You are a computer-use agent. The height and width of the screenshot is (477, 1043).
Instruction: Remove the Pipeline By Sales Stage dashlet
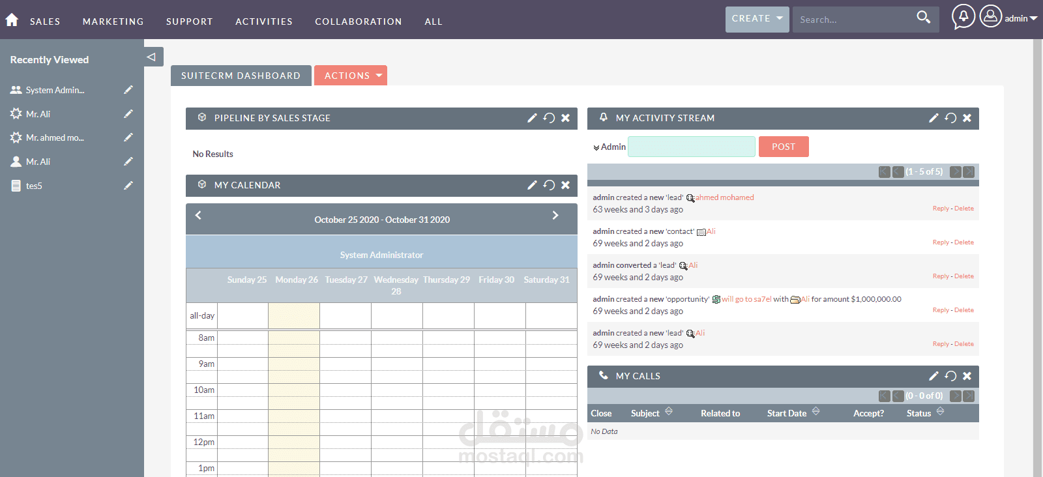click(566, 118)
